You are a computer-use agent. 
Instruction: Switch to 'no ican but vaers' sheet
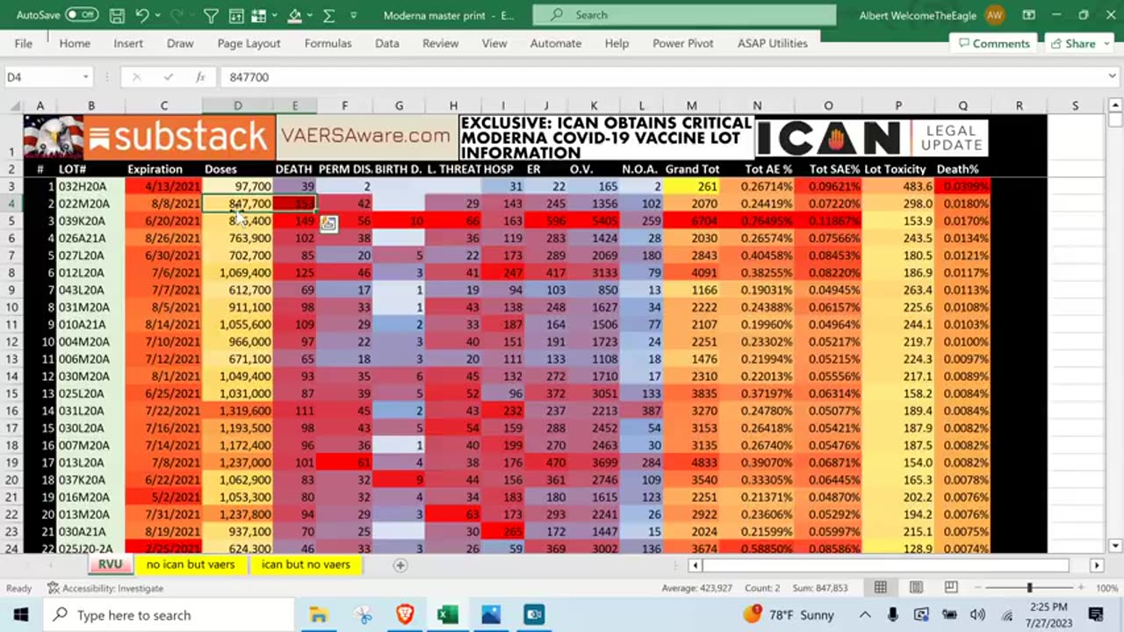191,564
